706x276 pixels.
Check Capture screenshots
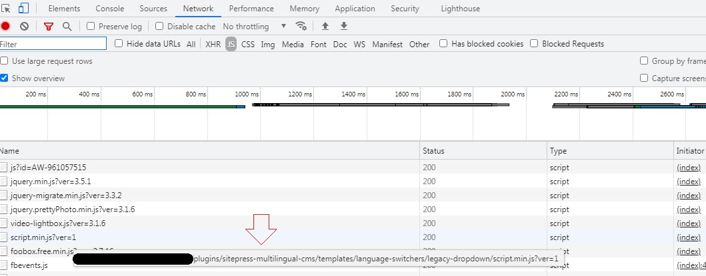pos(644,78)
